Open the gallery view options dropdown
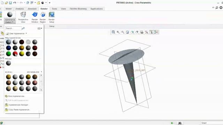The height and width of the screenshot is (125, 223). coord(40,28)
